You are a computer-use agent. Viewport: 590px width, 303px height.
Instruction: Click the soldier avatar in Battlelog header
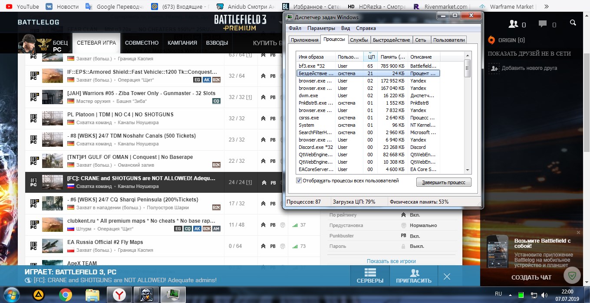pyautogui.click(x=26, y=43)
